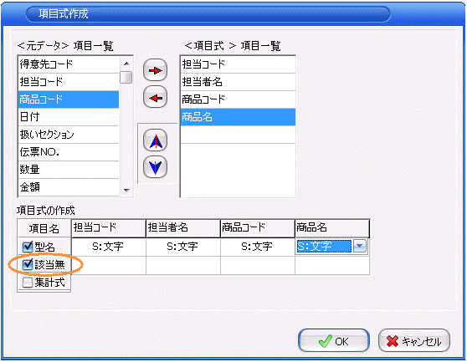Select 担当者名 in the 項目式 list
The height and width of the screenshot is (362, 467).
click(238, 82)
